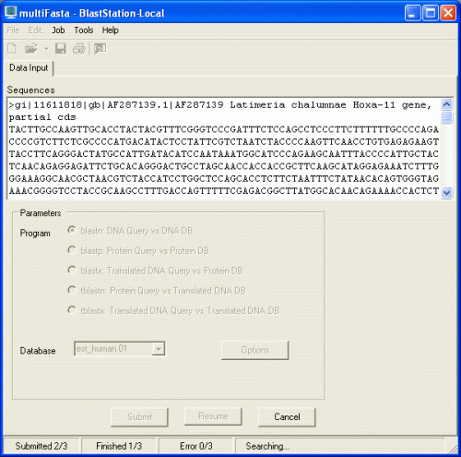Open the Tools menu
Image resolution: width=461 pixels, height=457 pixels.
(84, 30)
